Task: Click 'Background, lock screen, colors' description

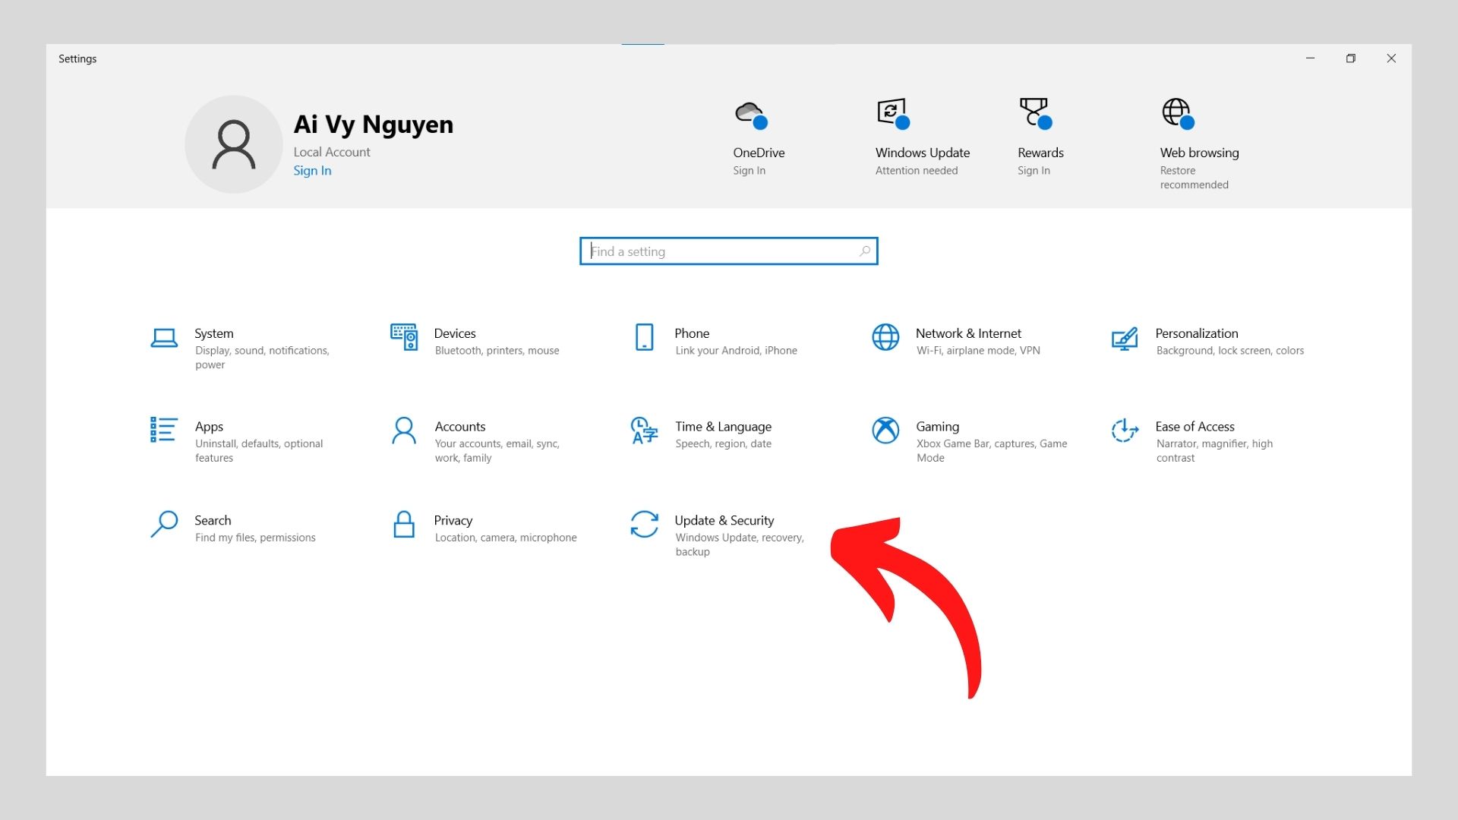Action: click(1229, 351)
